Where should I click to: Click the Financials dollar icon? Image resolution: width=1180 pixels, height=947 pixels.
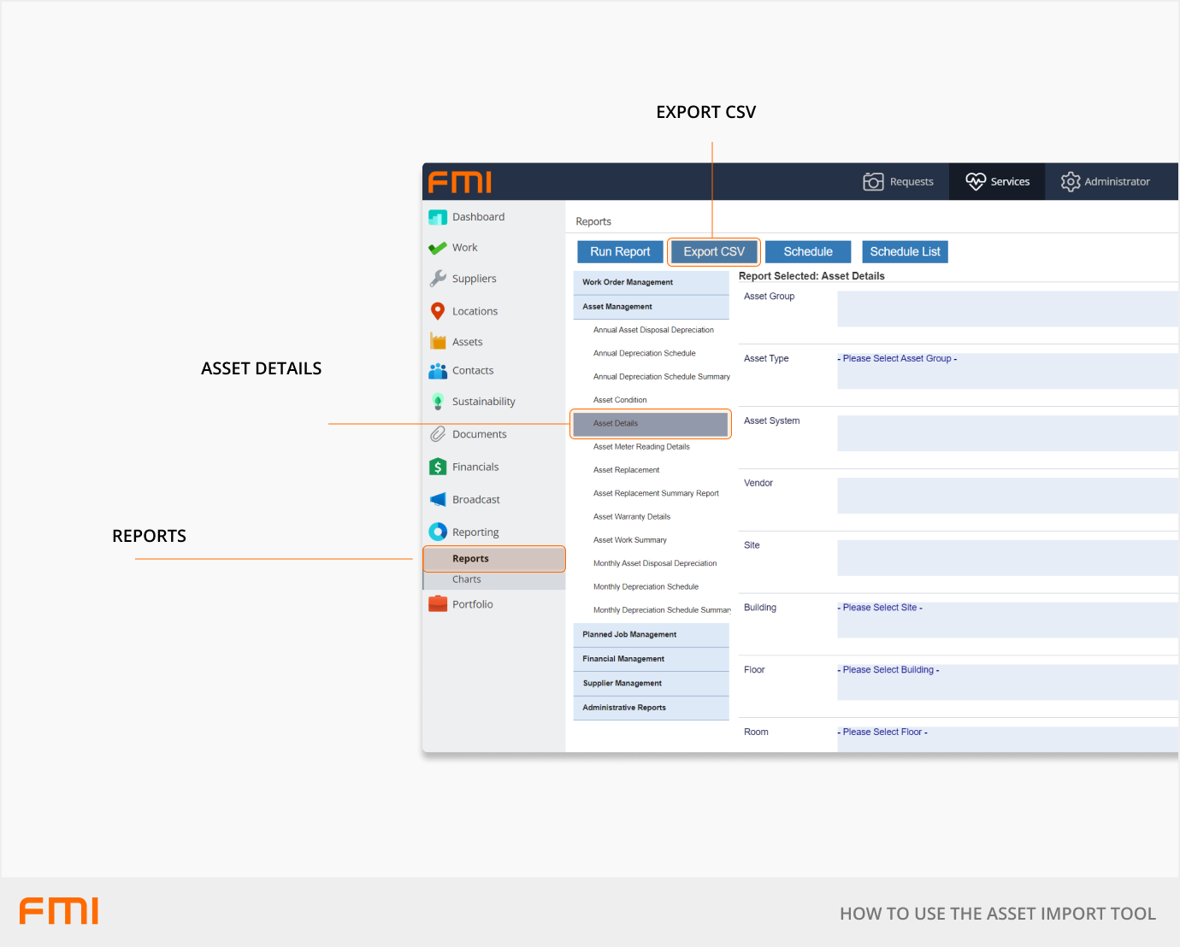pos(438,467)
